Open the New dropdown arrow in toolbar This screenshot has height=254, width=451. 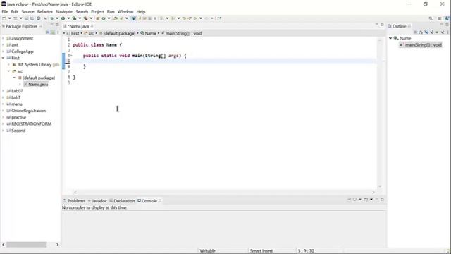pyautogui.click(x=9, y=18)
